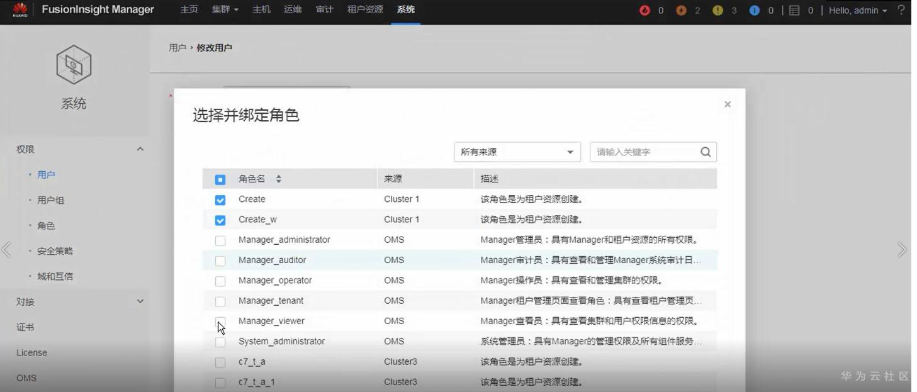Open the task list icon

[794, 11]
